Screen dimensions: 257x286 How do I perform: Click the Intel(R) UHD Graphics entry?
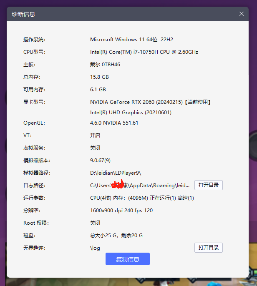(131, 113)
